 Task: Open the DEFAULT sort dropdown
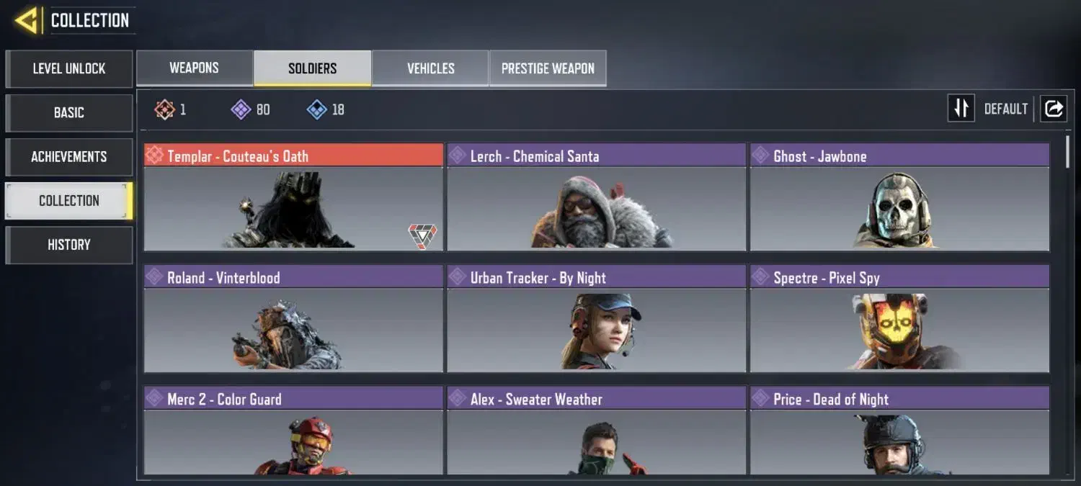click(x=1005, y=109)
